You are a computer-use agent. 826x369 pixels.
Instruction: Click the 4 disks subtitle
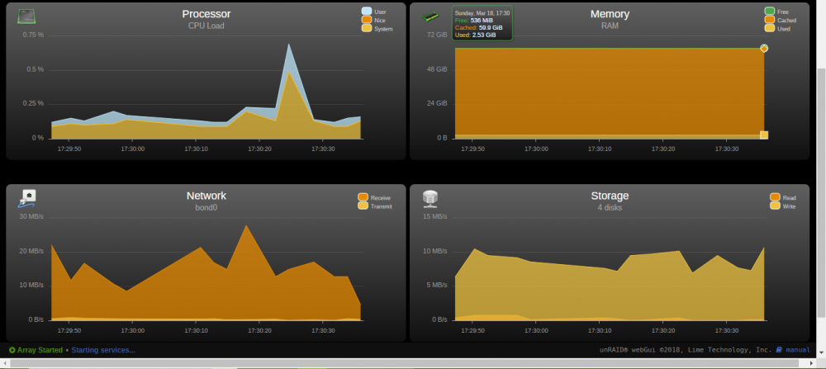(610, 207)
